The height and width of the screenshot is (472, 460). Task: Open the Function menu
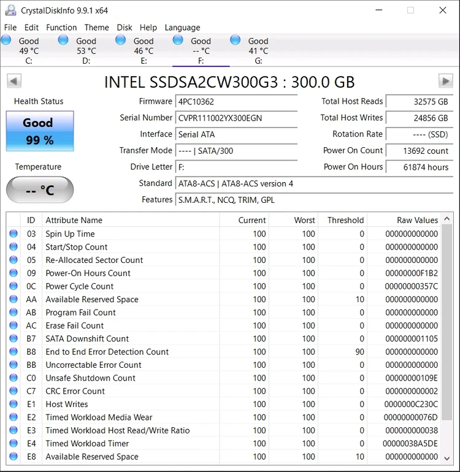coord(61,28)
